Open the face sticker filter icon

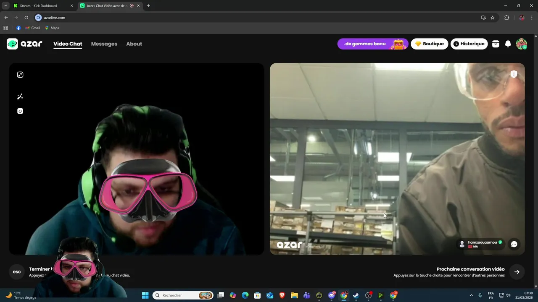point(20,111)
